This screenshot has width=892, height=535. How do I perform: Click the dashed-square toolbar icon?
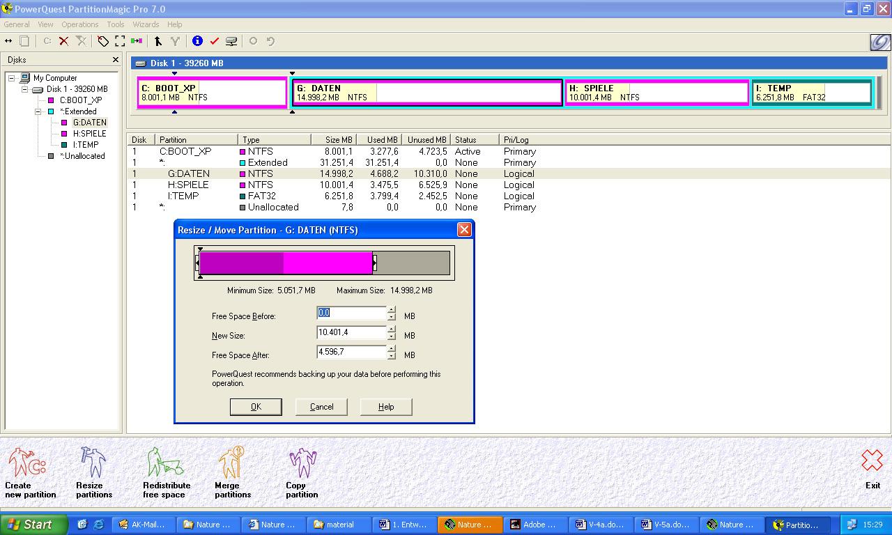[120, 41]
